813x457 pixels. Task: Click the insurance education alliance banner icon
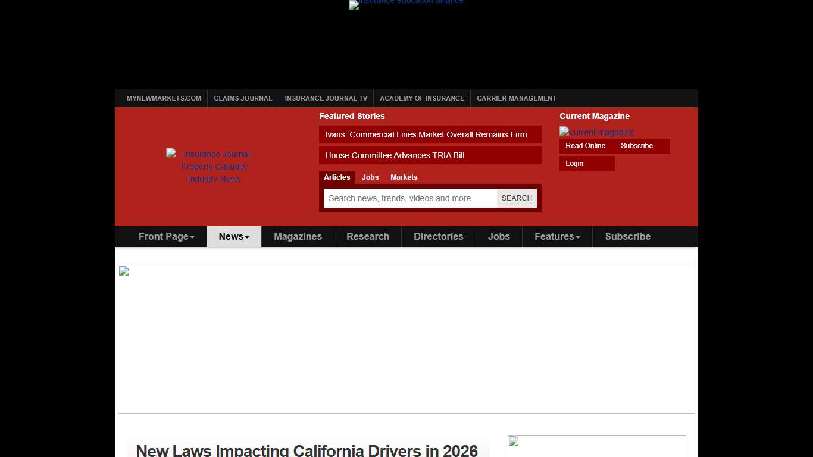[406, 4]
